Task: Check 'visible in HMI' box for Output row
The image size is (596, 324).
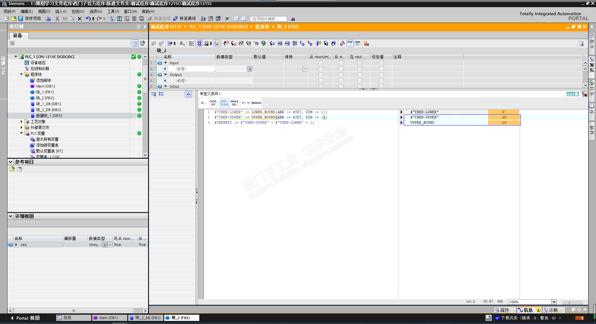Action: click(359, 75)
